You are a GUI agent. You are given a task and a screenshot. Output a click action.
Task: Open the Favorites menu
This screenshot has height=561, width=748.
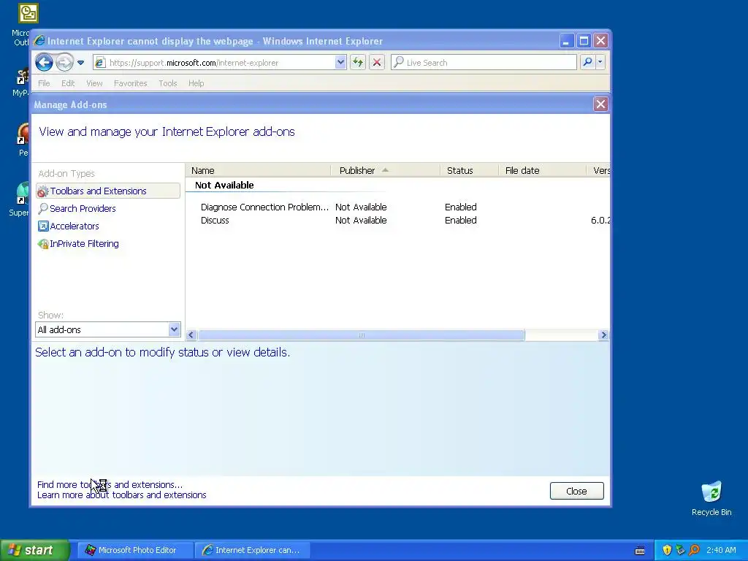coord(130,83)
